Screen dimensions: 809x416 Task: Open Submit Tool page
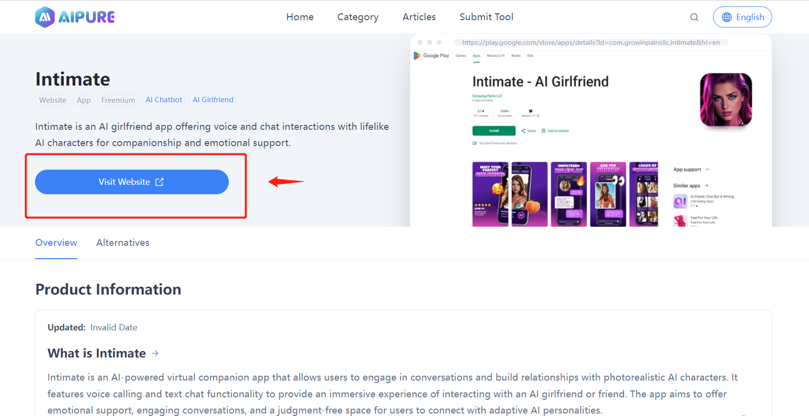click(x=486, y=17)
